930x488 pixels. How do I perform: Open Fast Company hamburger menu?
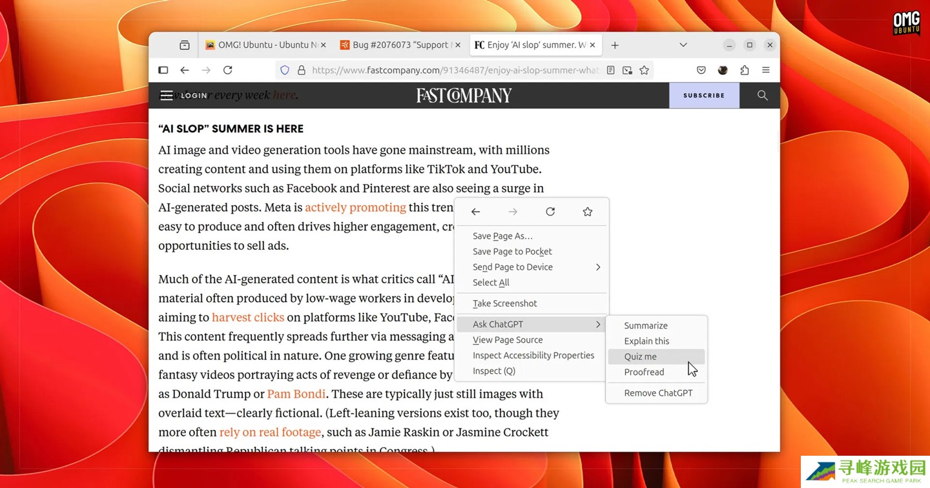(167, 96)
